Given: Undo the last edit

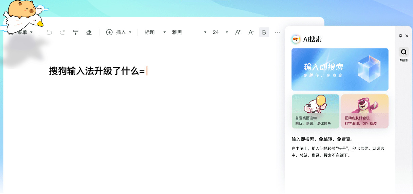Looking at the screenshot, I should (x=49, y=32).
